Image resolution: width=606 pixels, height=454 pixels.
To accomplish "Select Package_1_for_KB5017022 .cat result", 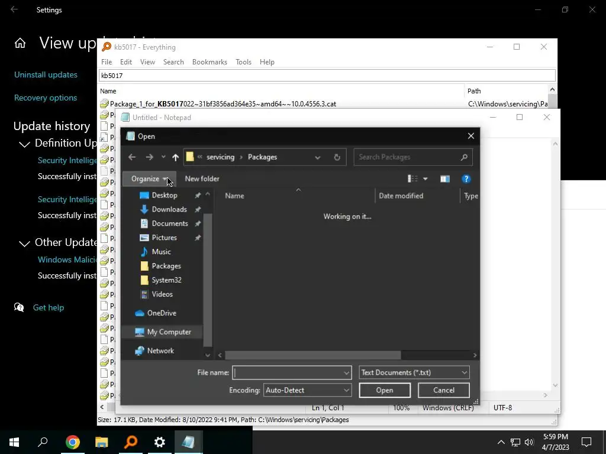I will point(223,104).
